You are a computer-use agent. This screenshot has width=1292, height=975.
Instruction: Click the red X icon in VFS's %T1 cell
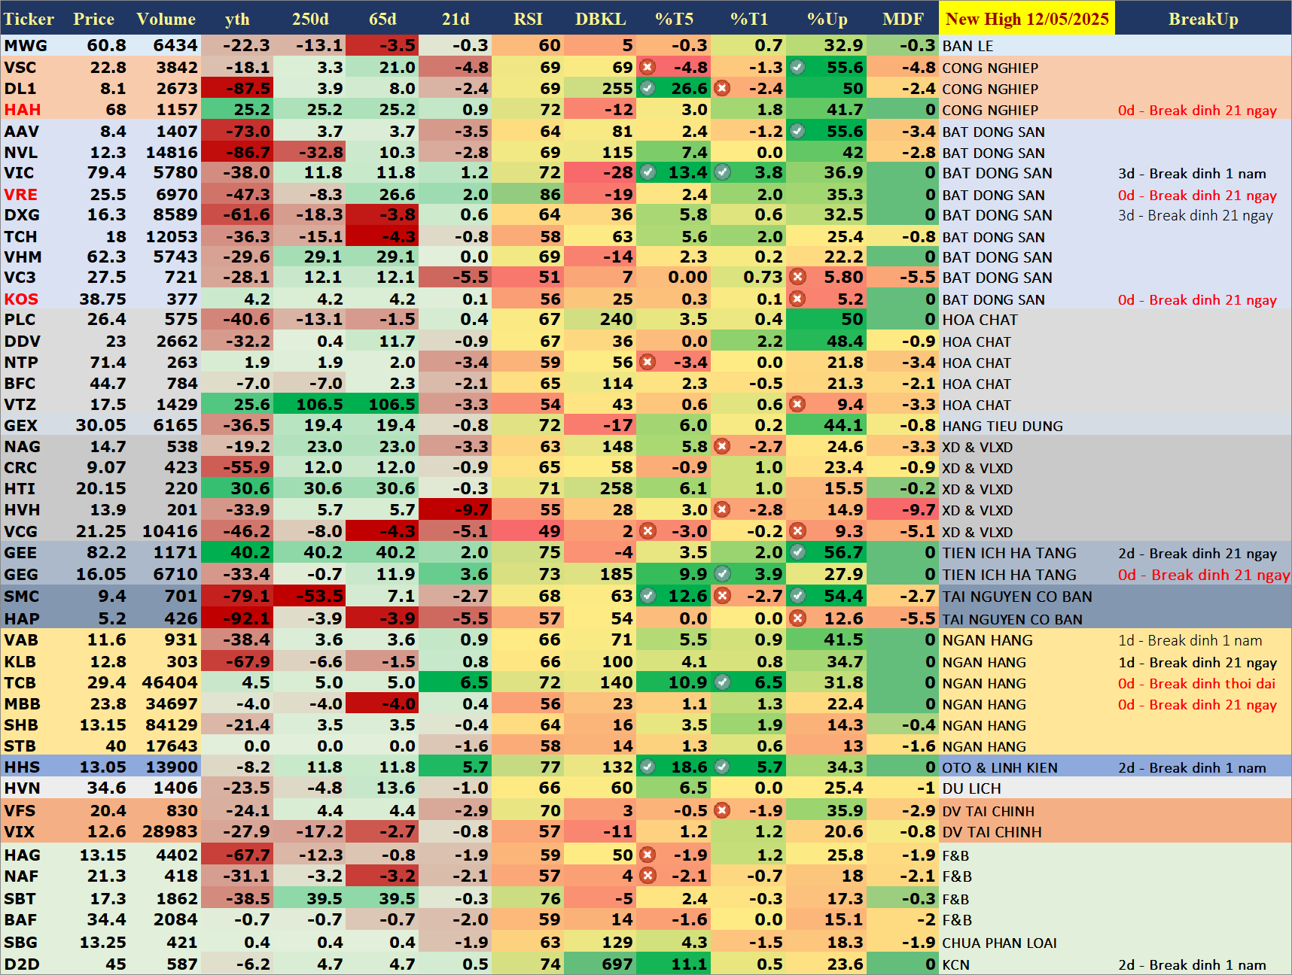pos(722,810)
